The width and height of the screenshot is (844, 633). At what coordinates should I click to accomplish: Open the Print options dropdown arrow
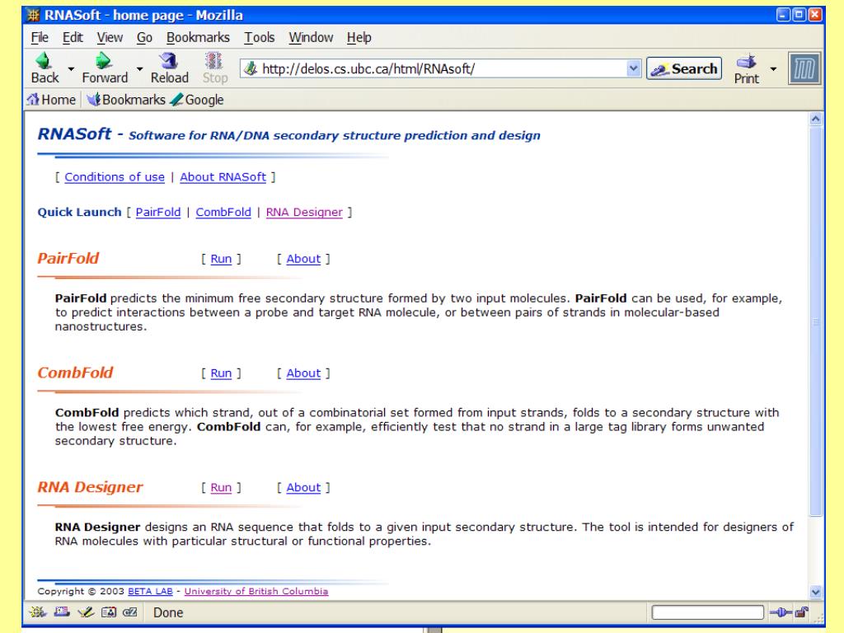click(x=773, y=69)
